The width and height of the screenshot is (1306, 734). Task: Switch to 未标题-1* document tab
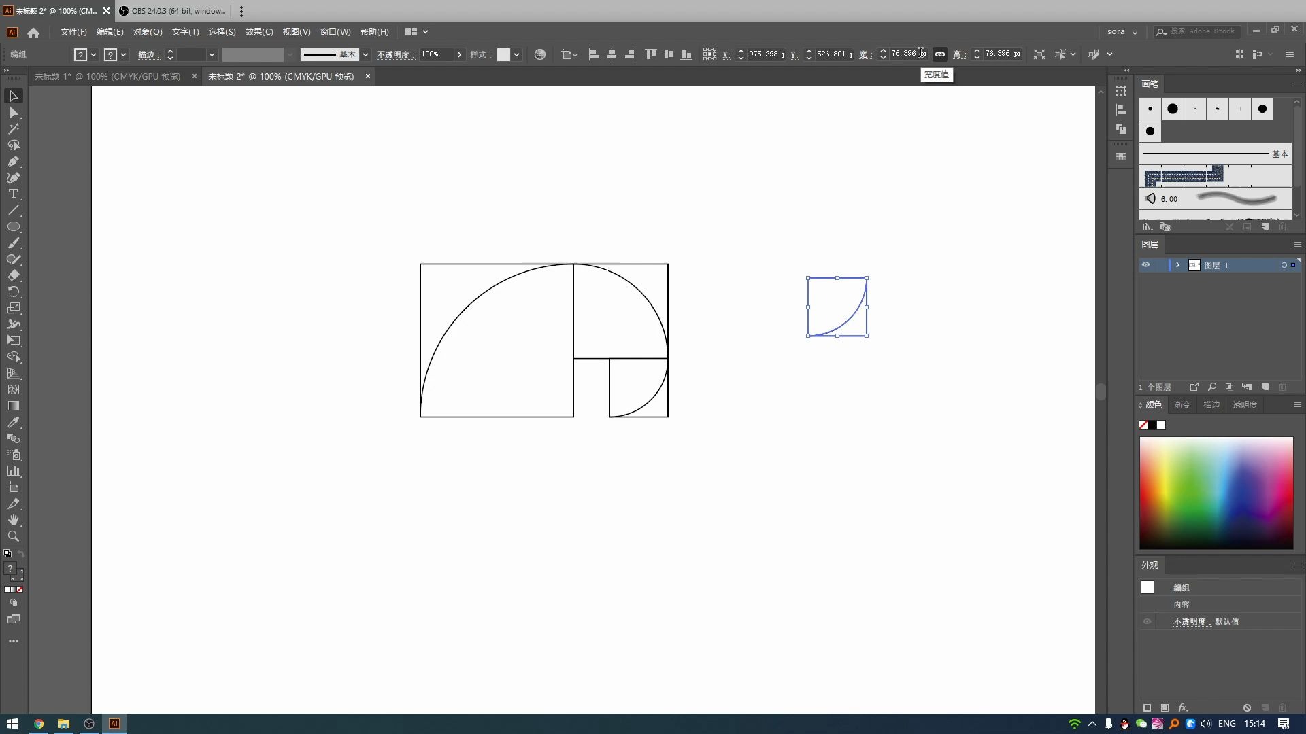pyautogui.click(x=107, y=77)
